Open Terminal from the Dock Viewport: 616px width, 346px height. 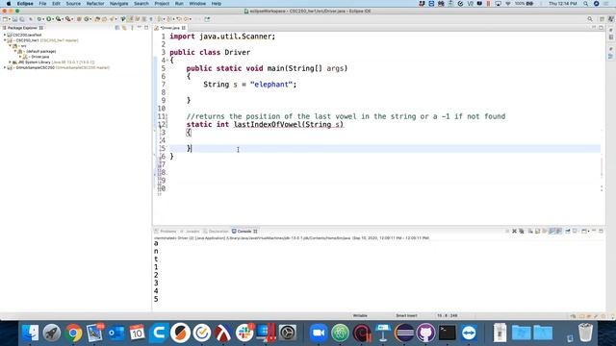coord(448,334)
